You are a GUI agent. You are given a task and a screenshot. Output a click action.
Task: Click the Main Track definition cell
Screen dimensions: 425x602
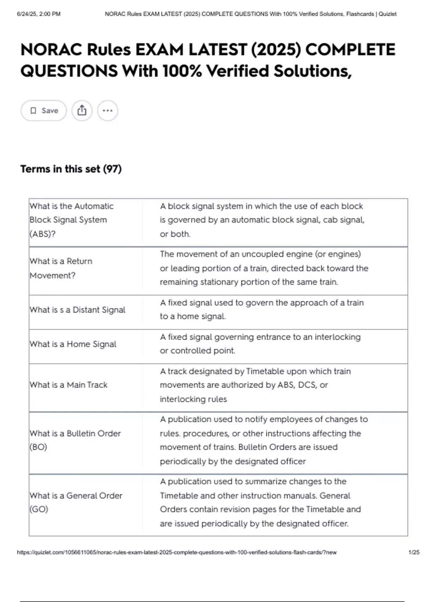[255, 385]
